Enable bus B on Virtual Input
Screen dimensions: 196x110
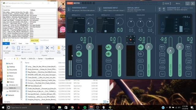(141, 54)
